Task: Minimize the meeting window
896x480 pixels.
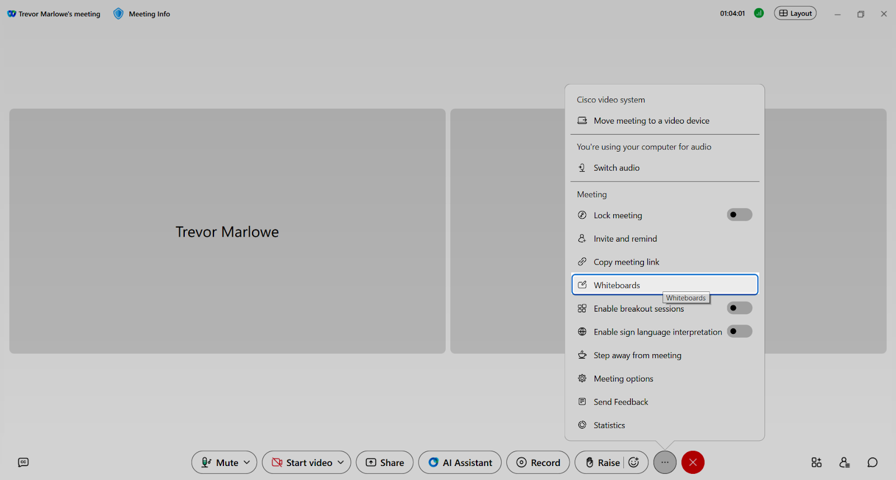Action: 838,14
